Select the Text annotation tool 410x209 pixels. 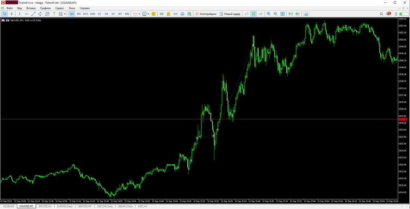(53, 14)
